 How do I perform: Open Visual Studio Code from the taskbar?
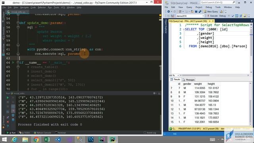point(58,139)
